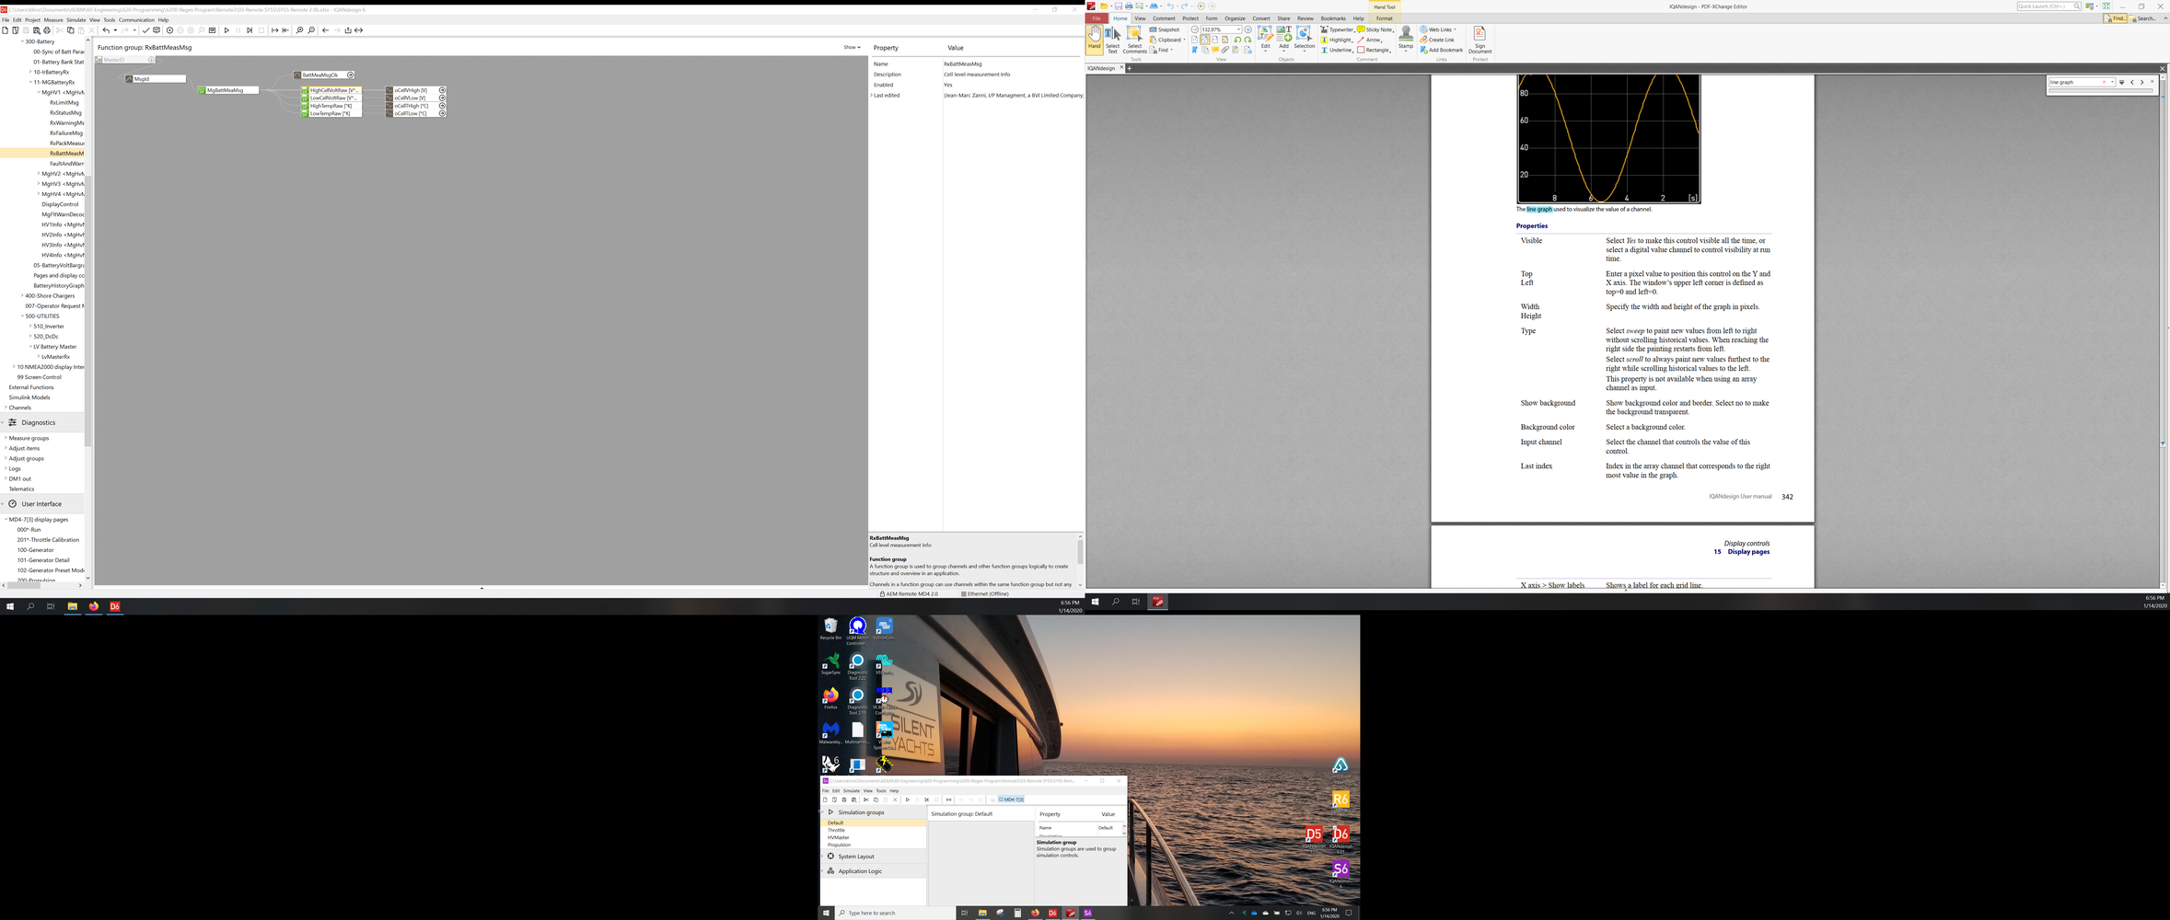Click the Diagnostics section header
Image resolution: width=2170 pixels, height=920 pixels.
tap(42, 422)
